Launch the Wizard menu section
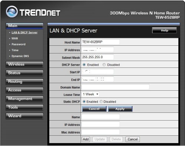The image size is (185, 146). [x=24, y=116]
